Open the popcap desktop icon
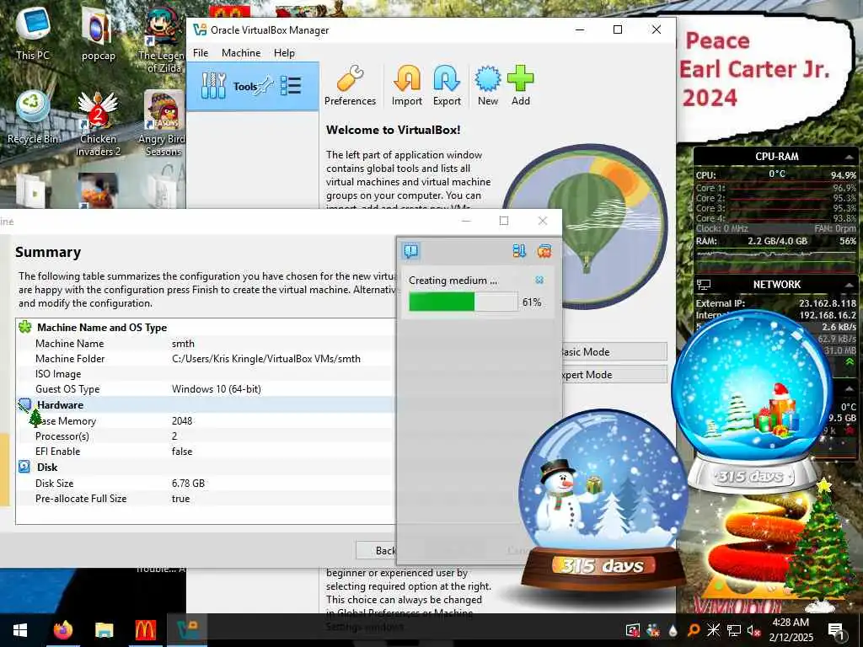This screenshot has height=647, width=863. [x=98, y=34]
